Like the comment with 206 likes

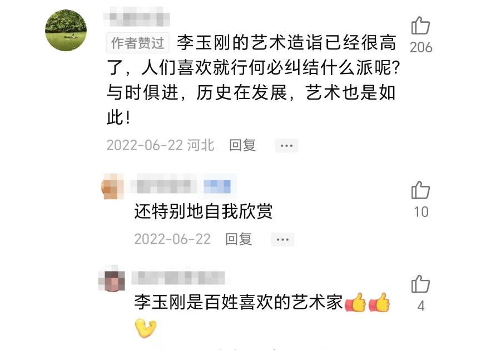click(x=420, y=26)
